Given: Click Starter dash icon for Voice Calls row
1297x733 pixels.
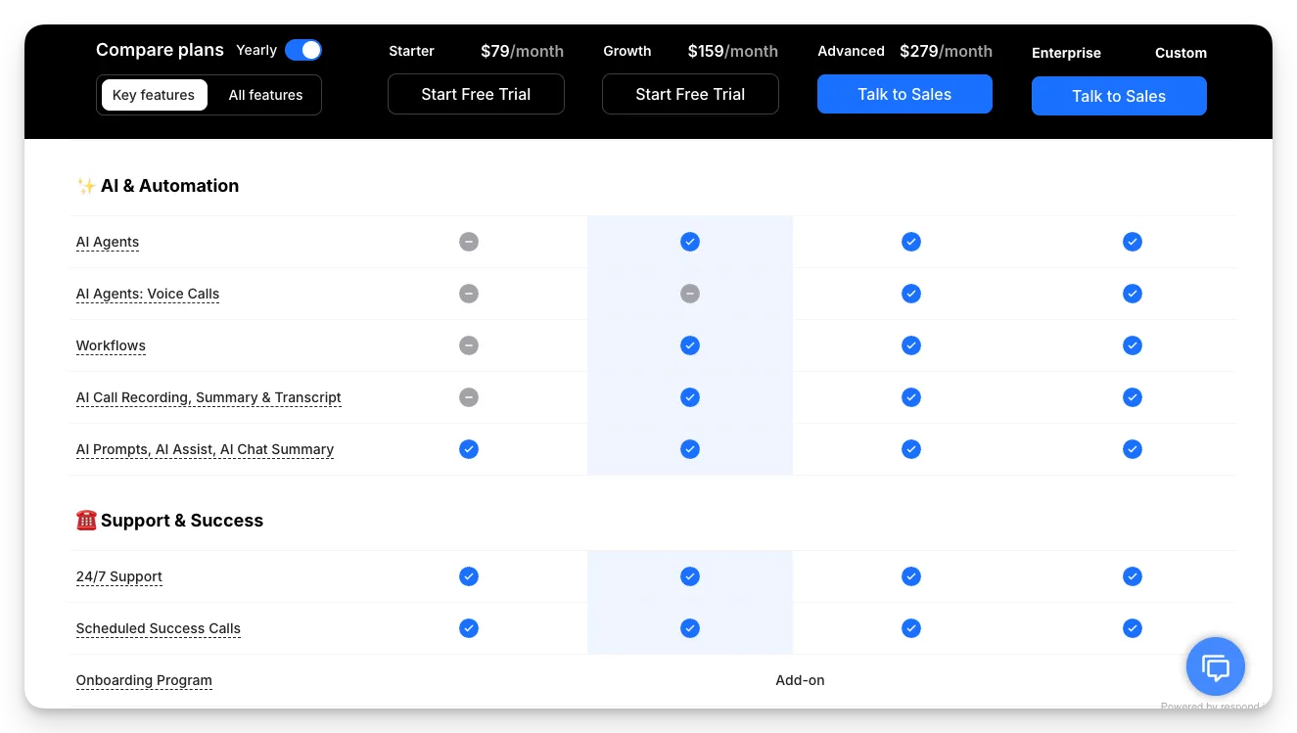Looking at the screenshot, I should pyautogui.click(x=469, y=294).
